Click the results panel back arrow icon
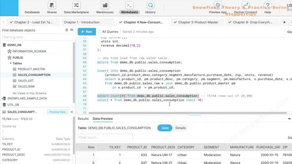Image resolution: width=292 pixels, height=164 pixels. pos(289,118)
